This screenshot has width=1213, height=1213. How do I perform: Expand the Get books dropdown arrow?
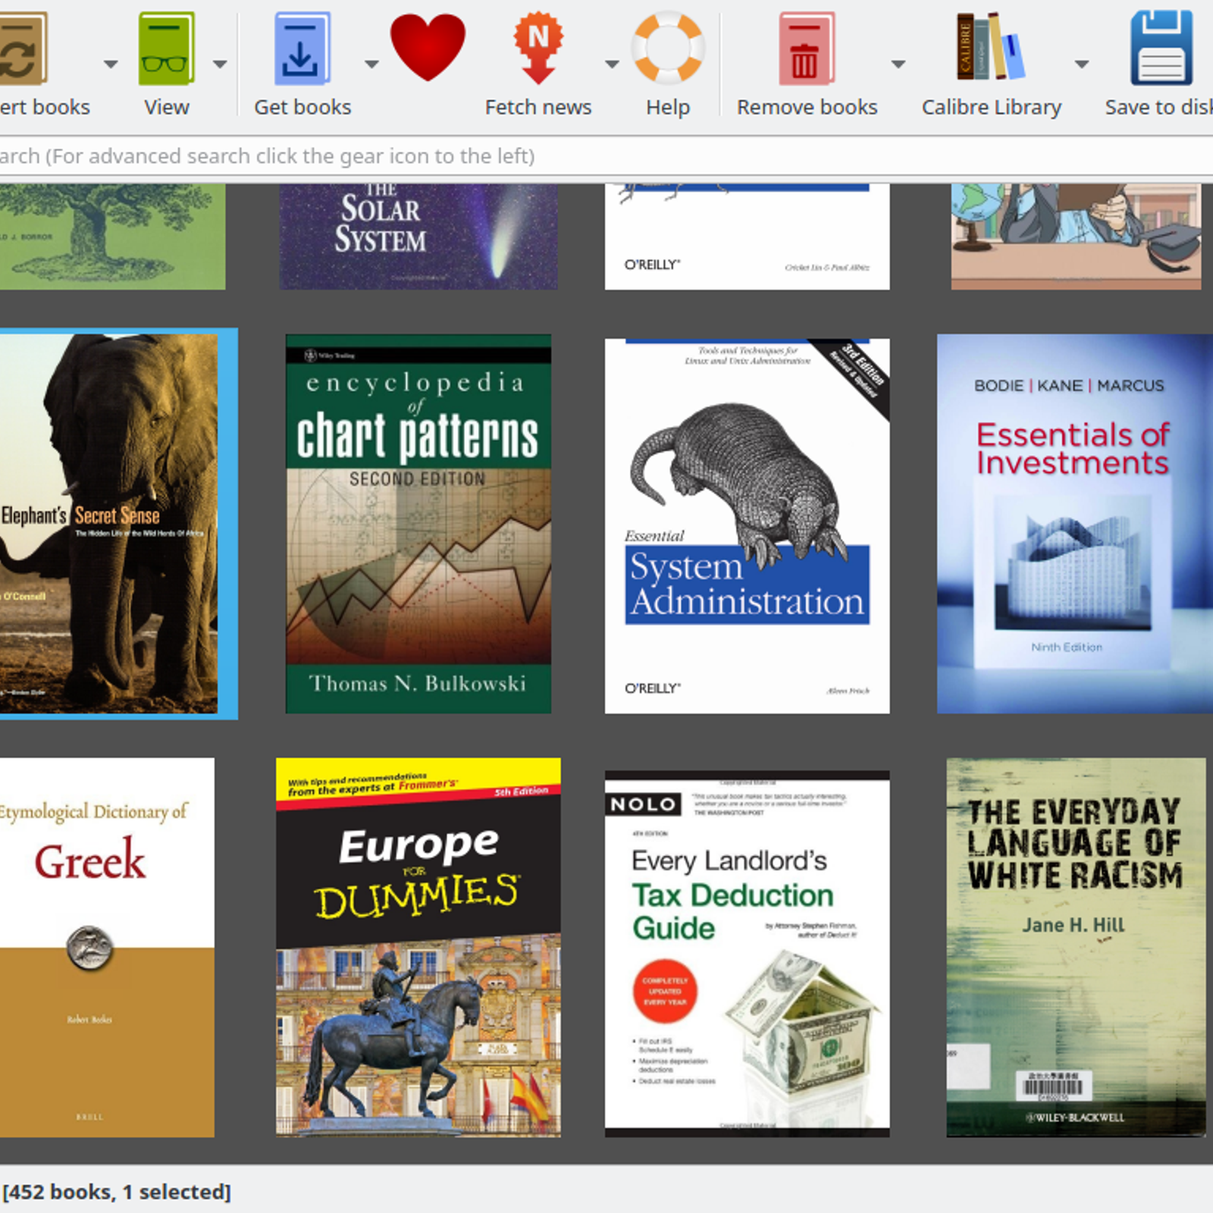click(371, 64)
